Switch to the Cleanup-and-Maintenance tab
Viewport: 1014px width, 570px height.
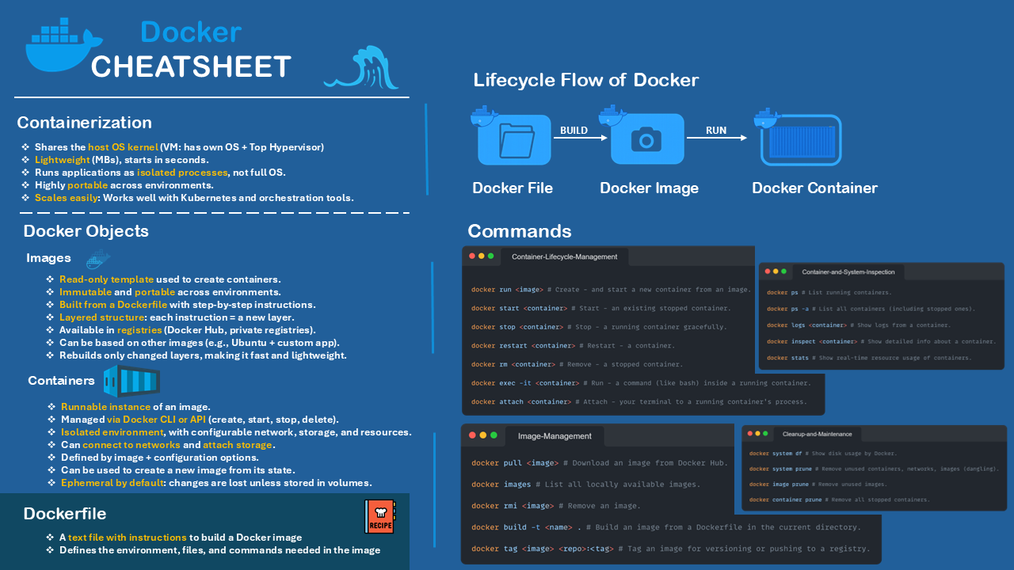tap(817, 434)
